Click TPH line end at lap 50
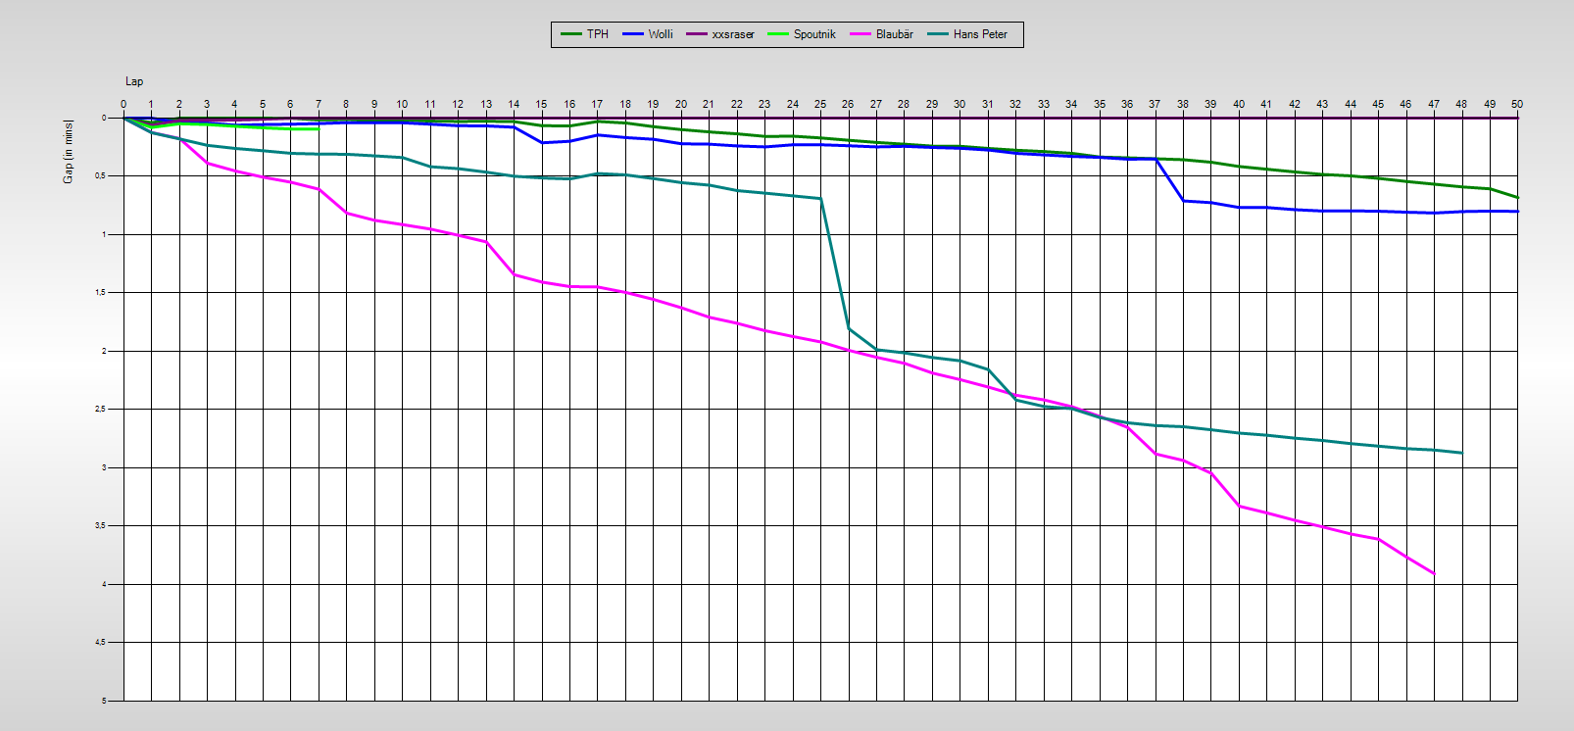 pos(1516,197)
